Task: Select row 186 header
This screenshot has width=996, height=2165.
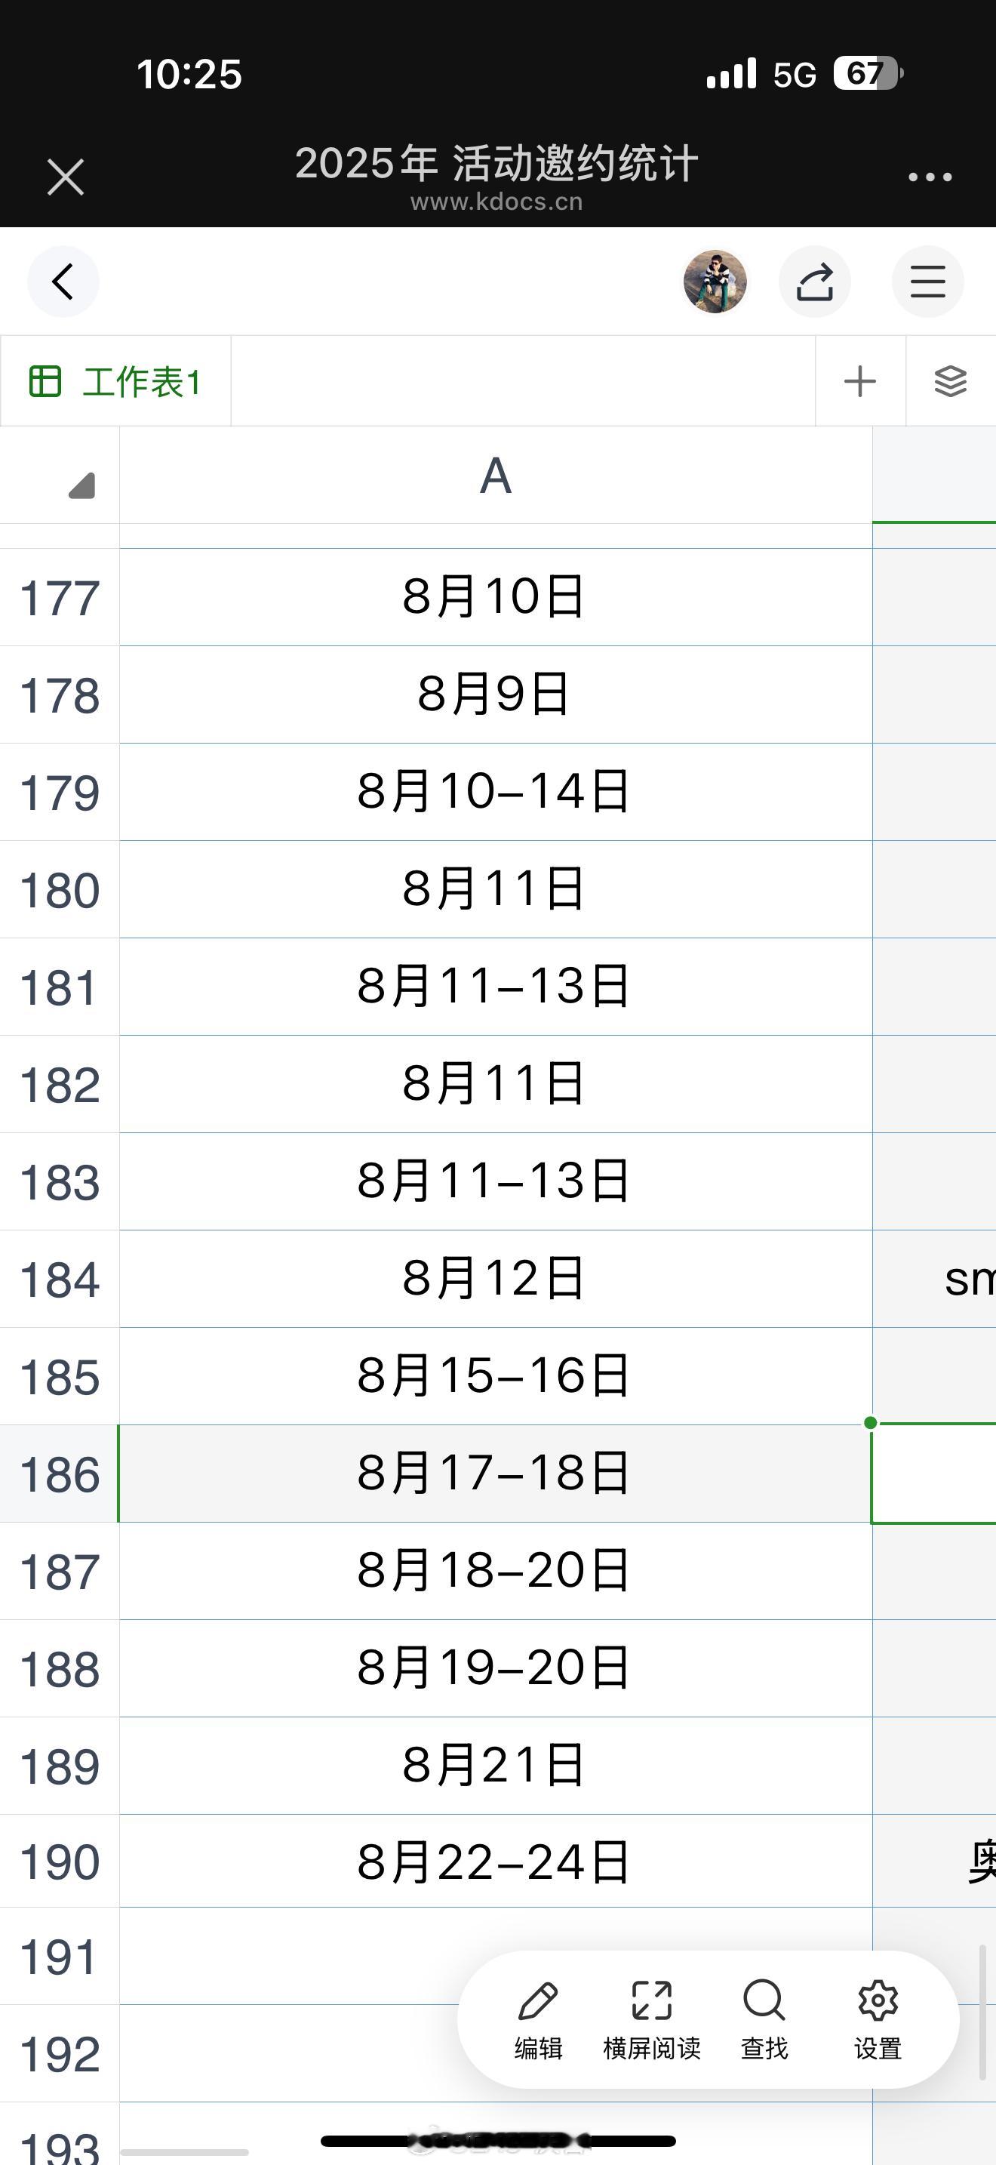Action: tap(60, 1474)
